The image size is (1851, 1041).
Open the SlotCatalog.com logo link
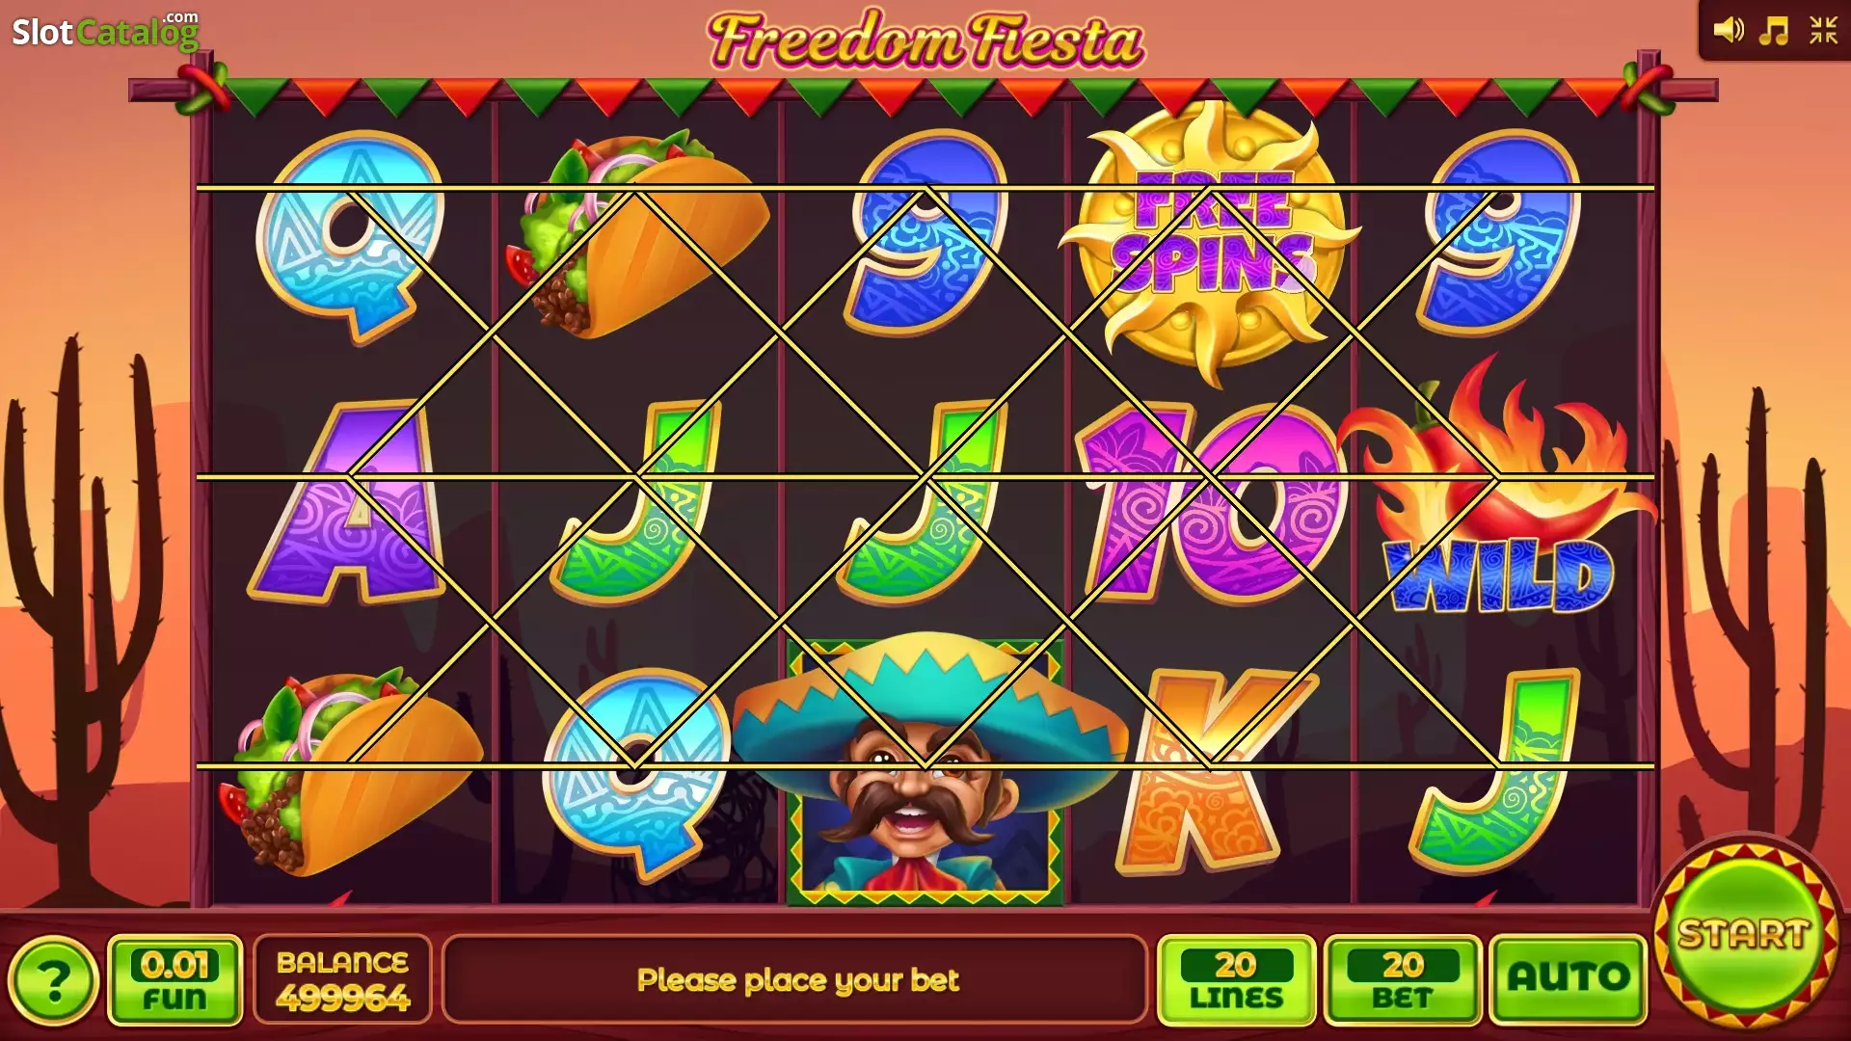105,31
